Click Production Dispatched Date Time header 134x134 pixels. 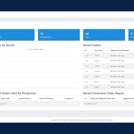pos(103,98)
